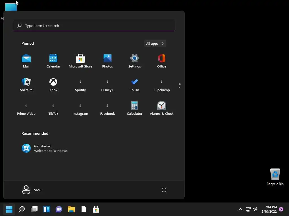Launch the Calendar app
Viewport: 289px width, 216px height.
pyautogui.click(x=53, y=61)
